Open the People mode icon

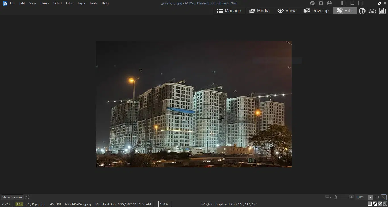click(362, 11)
